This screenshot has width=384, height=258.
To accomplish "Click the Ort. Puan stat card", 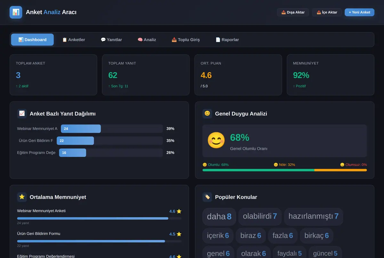I will pos(238,75).
